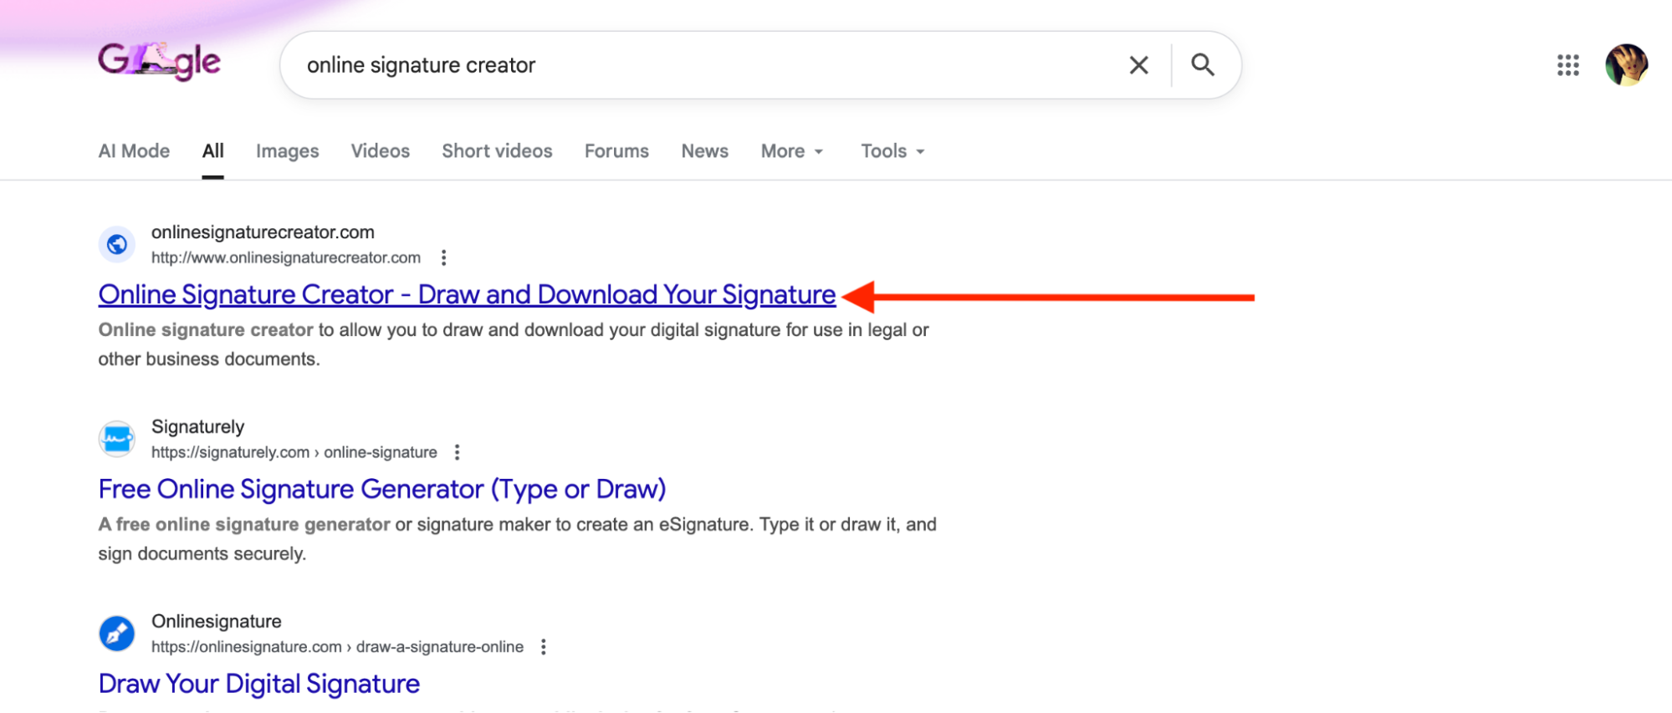
Task: Open the Google apps grid
Action: (1567, 65)
